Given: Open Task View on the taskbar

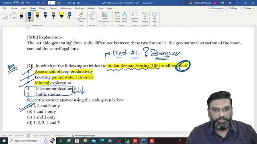Looking at the screenshot, I should (60, 140).
